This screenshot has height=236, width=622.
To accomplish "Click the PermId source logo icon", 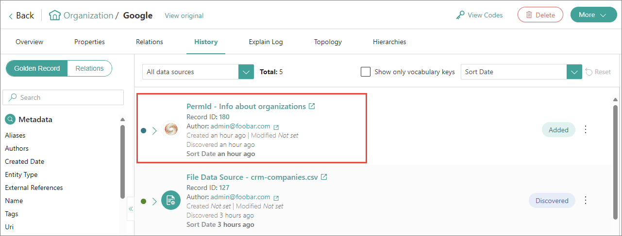I will tap(170, 130).
